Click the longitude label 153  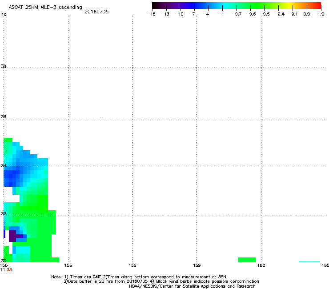coord(68,265)
